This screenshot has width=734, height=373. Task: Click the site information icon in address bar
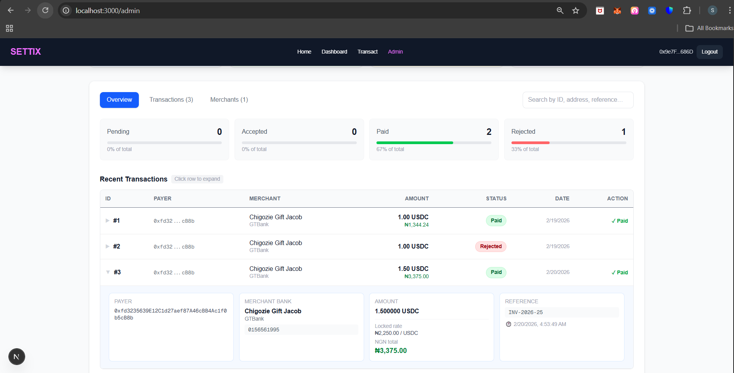coord(66,10)
